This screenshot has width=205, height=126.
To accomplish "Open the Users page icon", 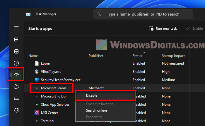I will [x=16, y=87].
